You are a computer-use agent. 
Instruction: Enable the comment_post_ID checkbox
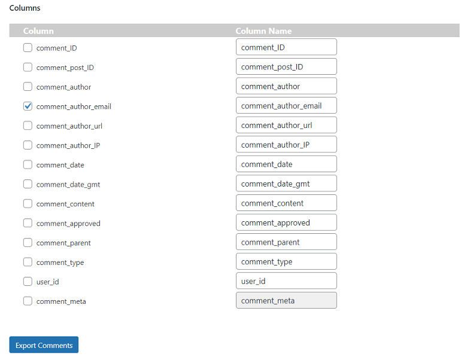(28, 67)
